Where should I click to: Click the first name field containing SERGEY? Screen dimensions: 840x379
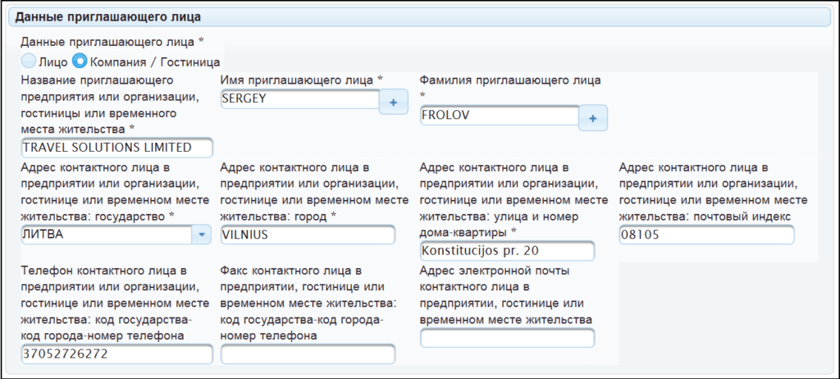pyautogui.click(x=299, y=98)
